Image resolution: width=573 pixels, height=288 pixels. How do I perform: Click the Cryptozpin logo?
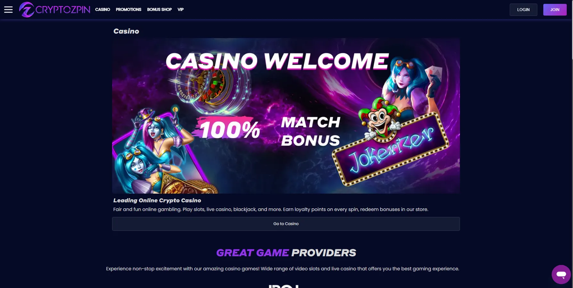pos(54,10)
